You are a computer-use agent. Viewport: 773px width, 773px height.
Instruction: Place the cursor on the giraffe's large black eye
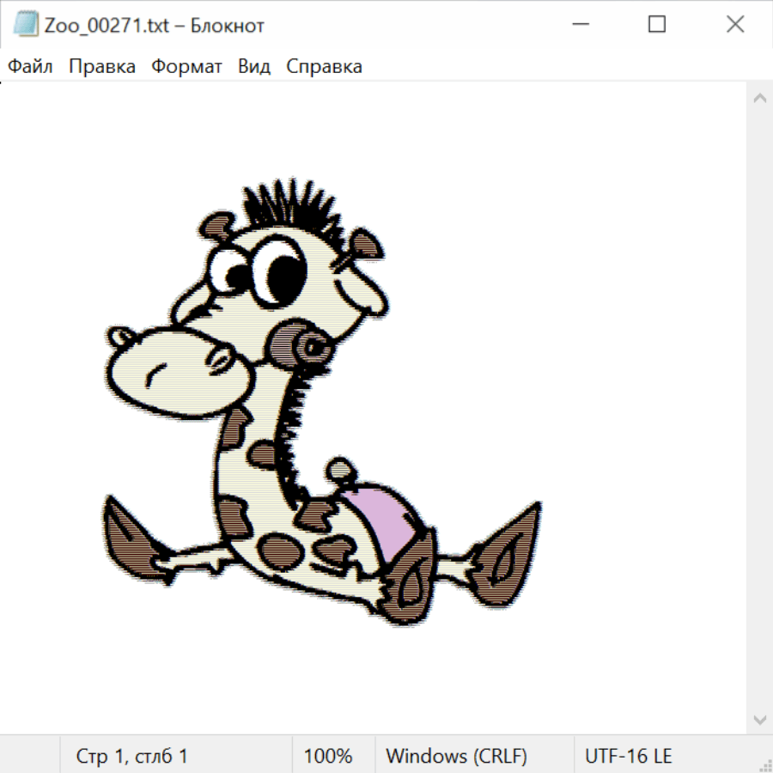[283, 275]
